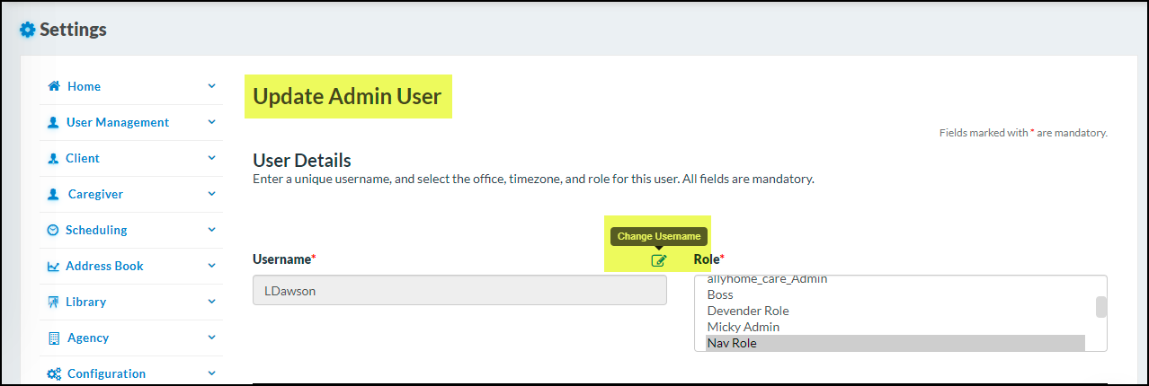Click the Role list scrollbar thumb

[x=1100, y=307]
